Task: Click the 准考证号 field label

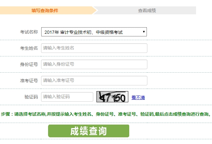Action: [x=29, y=81]
